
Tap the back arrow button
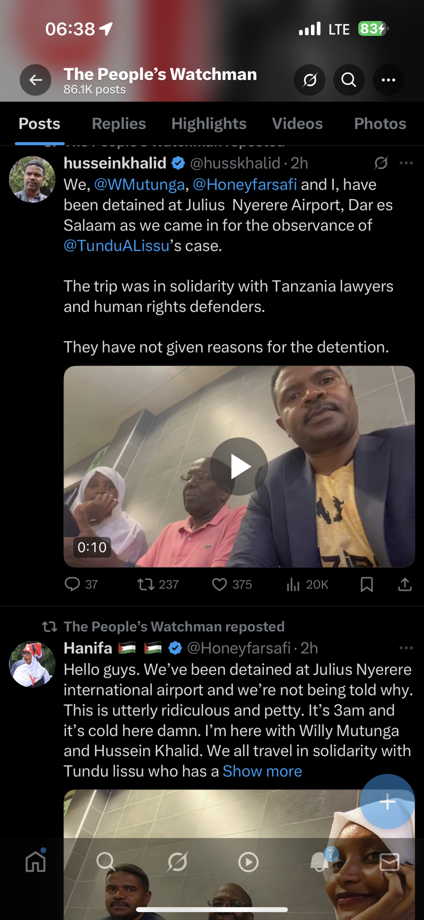click(x=36, y=80)
